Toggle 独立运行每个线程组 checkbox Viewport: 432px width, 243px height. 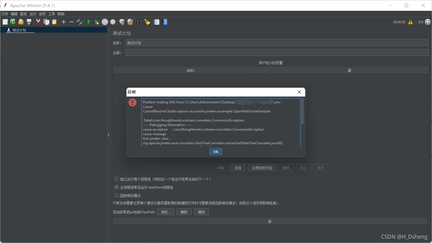[117, 179]
